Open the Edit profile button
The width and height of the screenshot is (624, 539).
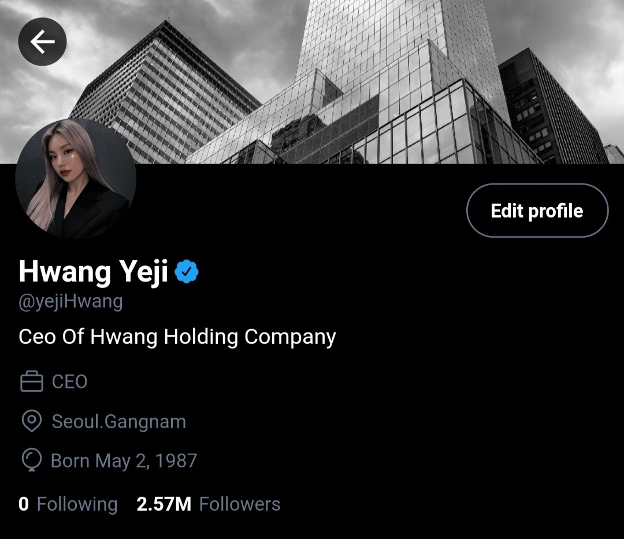coord(537,211)
